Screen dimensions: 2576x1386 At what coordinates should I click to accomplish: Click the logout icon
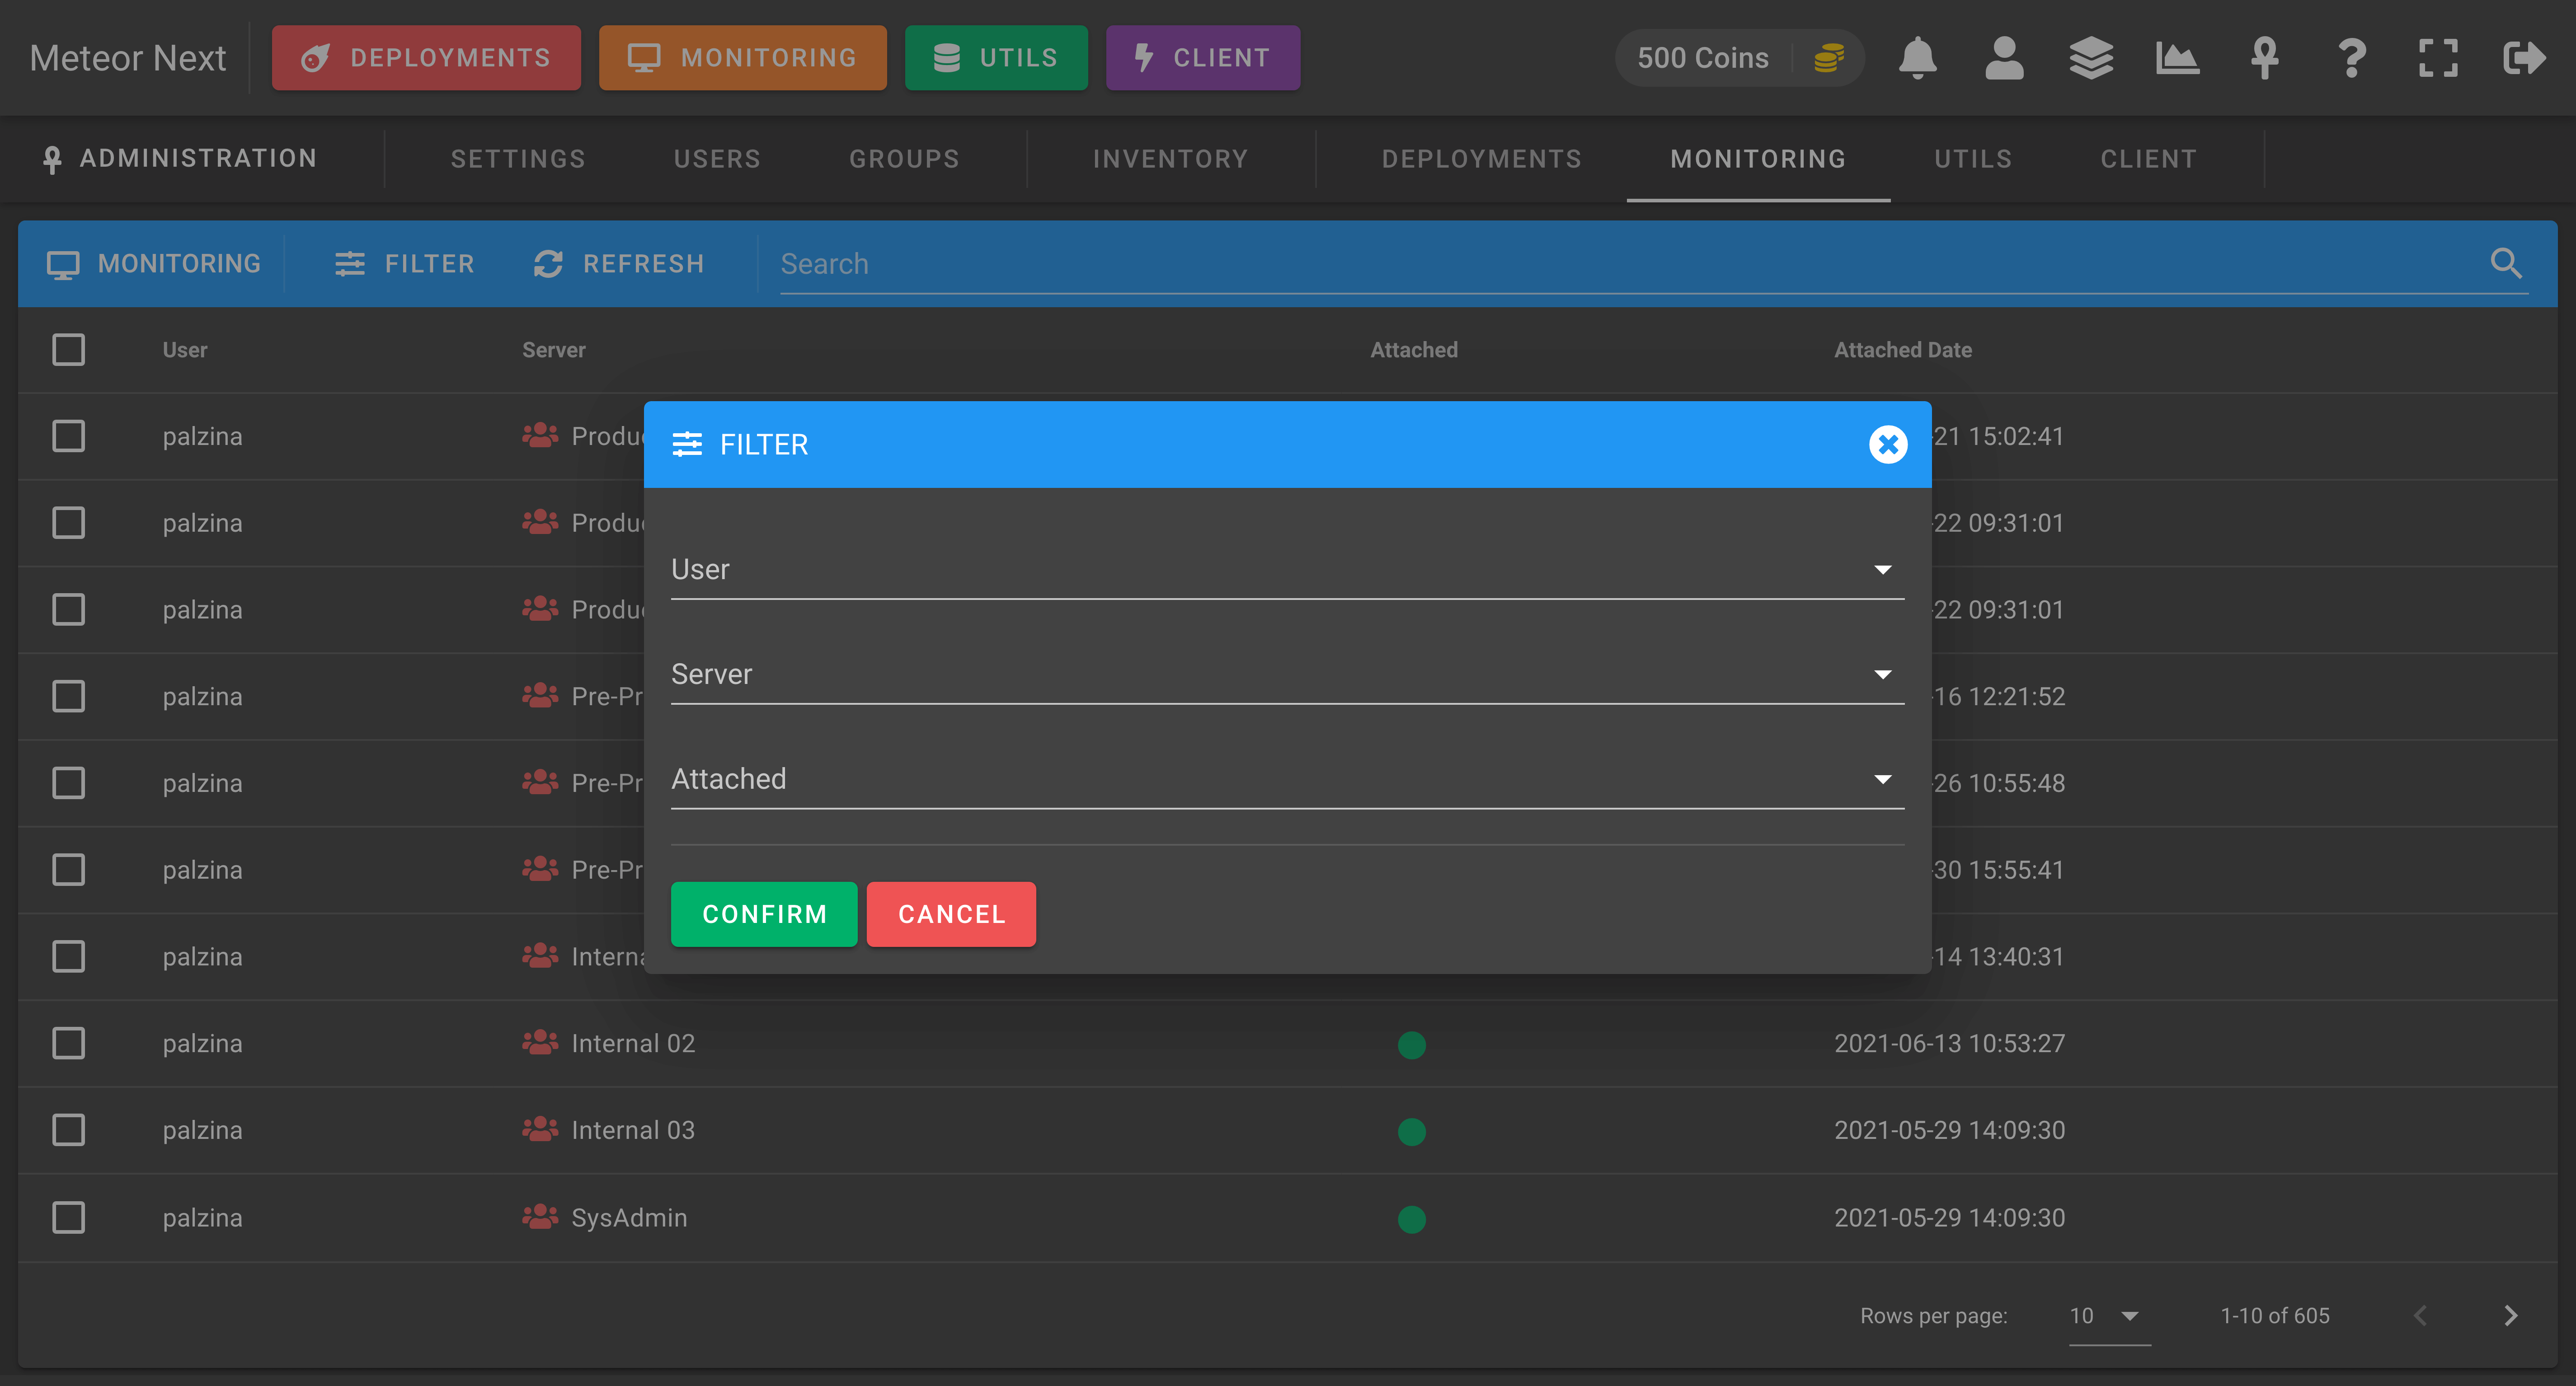(2524, 58)
